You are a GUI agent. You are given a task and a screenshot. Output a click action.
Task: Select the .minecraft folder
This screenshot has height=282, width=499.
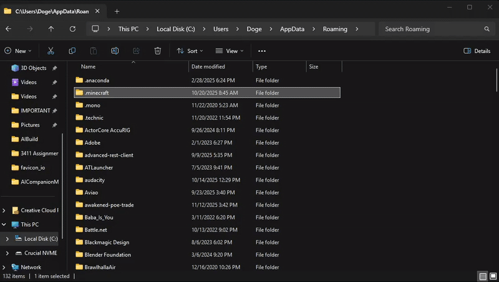click(207, 93)
